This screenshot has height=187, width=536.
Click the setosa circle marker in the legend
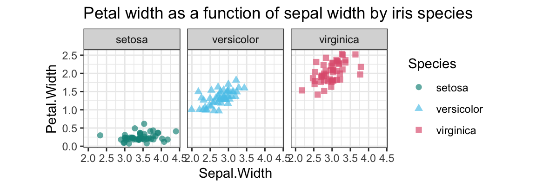(x=418, y=87)
